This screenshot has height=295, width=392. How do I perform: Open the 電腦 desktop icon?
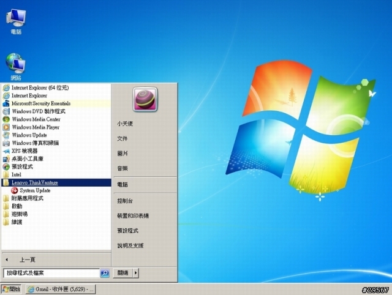tap(16, 21)
